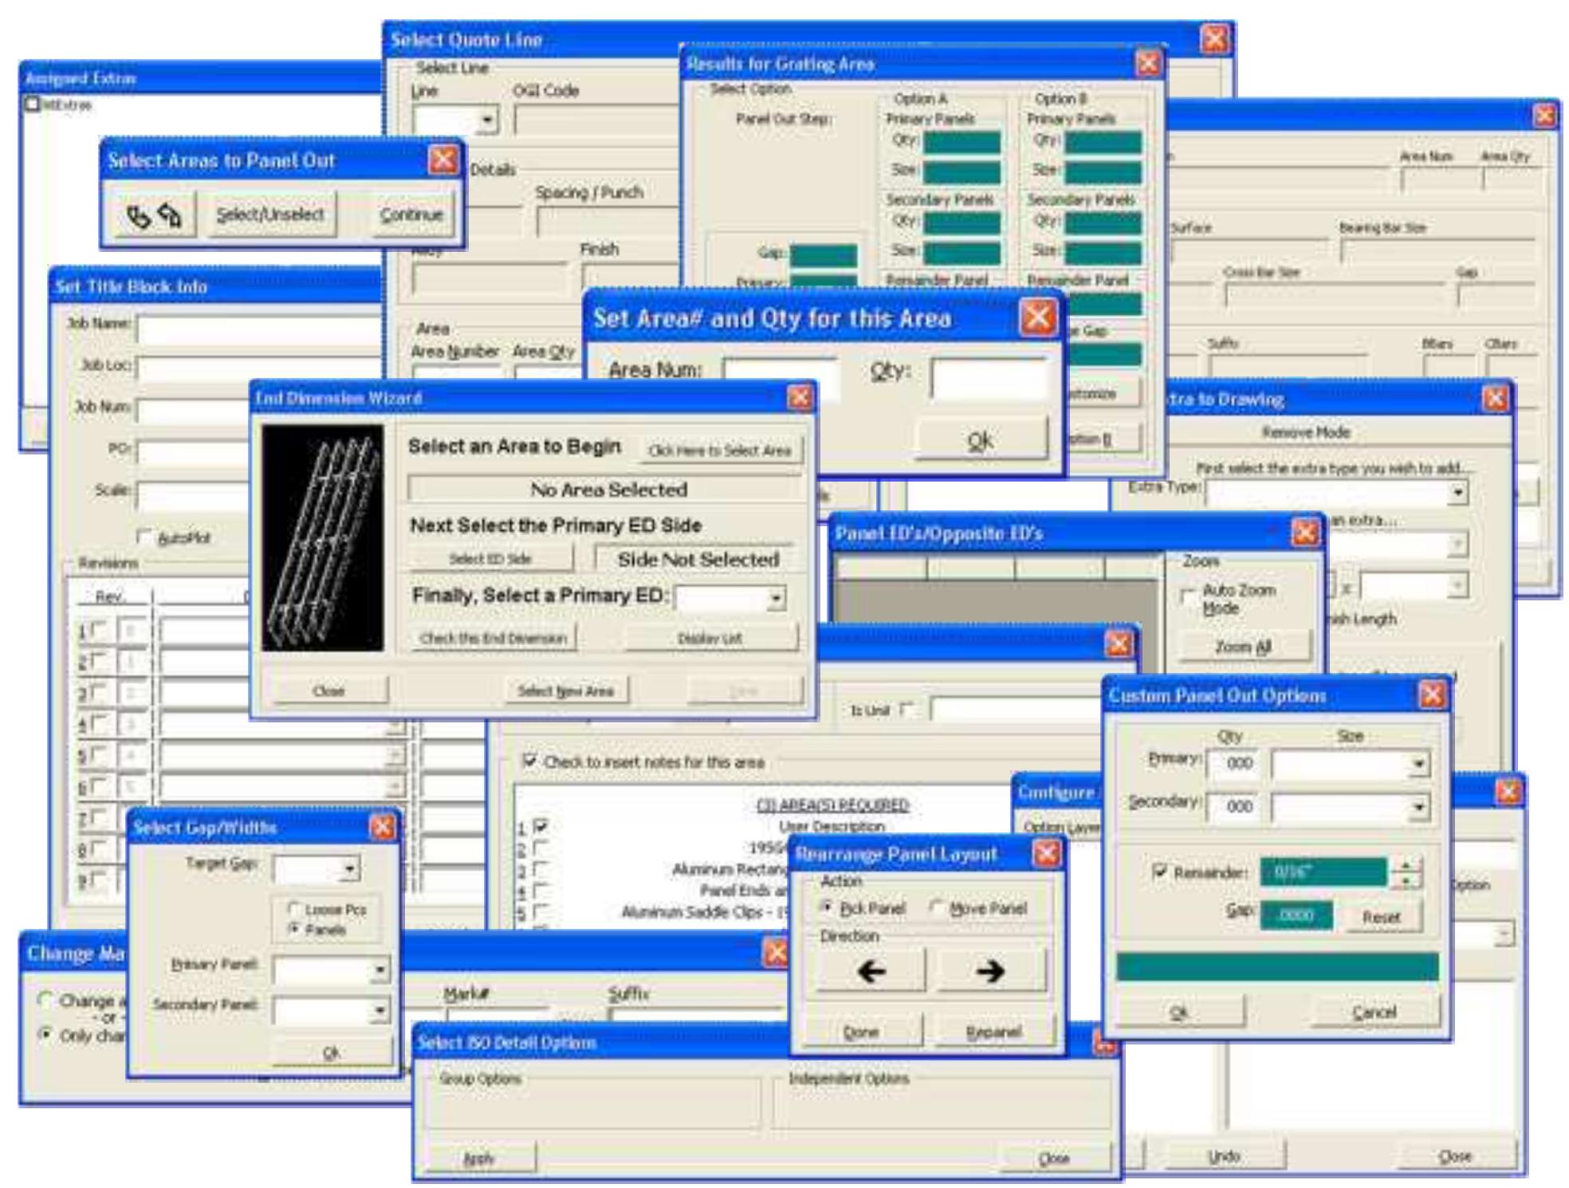Click Ok in Select Gap/Widths dialog
The image size is (1569, 1188).
[x=332, y=1052]
